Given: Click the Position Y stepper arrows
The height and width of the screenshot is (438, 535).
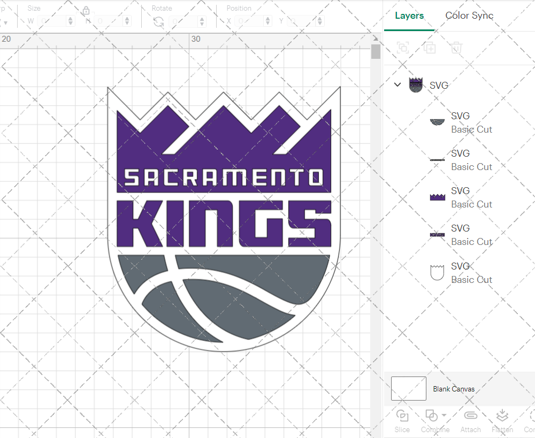Looking at the screenshot, I should 320,21.
